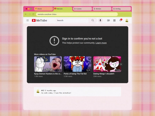
Task: Click the '3.3M views' text
Action: [x=68, y=76]
